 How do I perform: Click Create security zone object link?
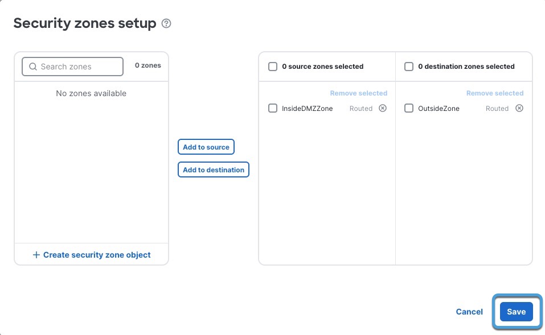tap(97, 255)
